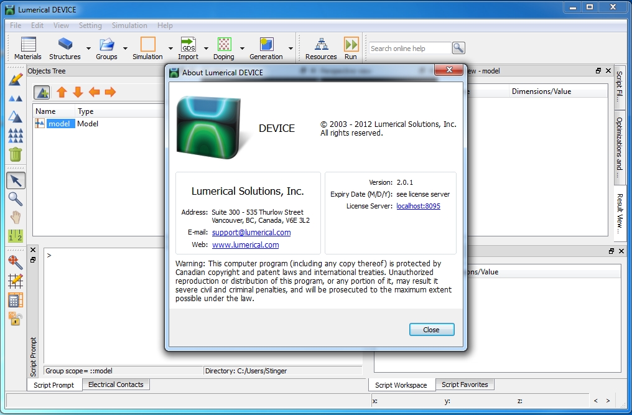The width and height of the screenshot is (632, 415).
Task: Click the zoom extents magnifier icon
Action: [x=16, y=262]
